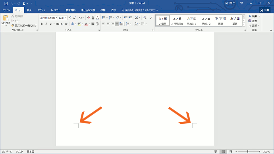Click Format Painter (書式のコピー/貼り付け)
Viewport: 274px width, 154px height.
pyautogui.click(x=24, y=25)
